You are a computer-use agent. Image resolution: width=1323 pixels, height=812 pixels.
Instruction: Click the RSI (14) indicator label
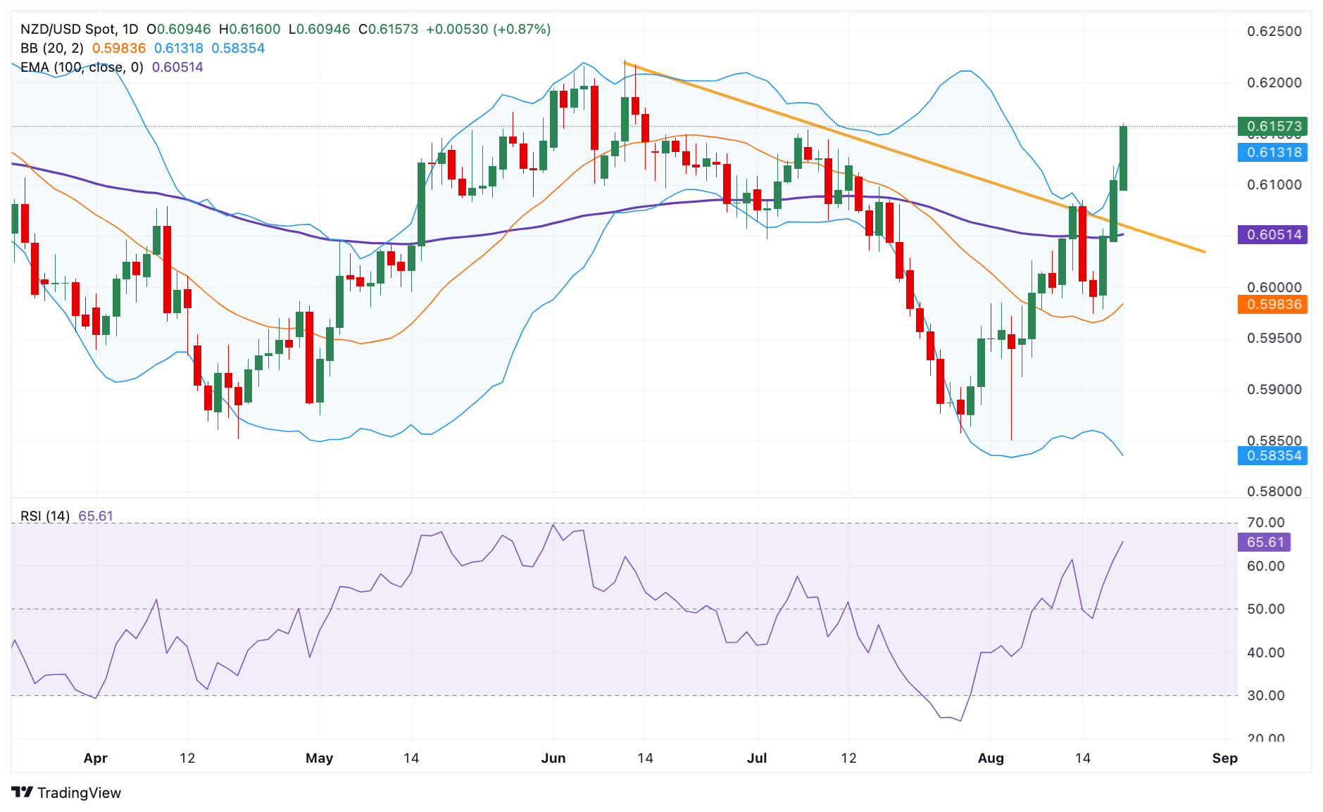click(45, 516)
